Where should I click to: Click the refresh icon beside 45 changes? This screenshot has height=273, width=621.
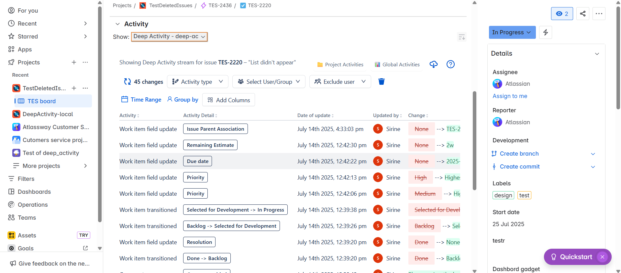pyautogui.click(x=127, y=82)
